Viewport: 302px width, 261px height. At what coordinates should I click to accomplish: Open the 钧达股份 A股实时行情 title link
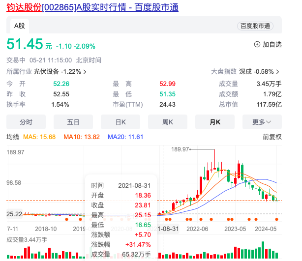[92, 7]
